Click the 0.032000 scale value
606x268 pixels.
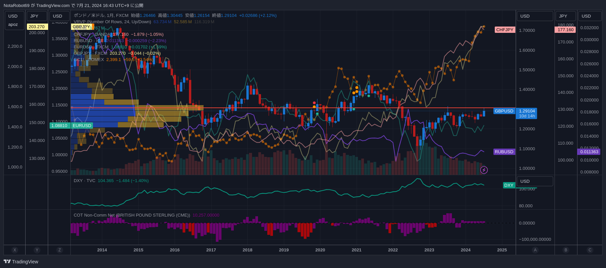click(590, 28)
